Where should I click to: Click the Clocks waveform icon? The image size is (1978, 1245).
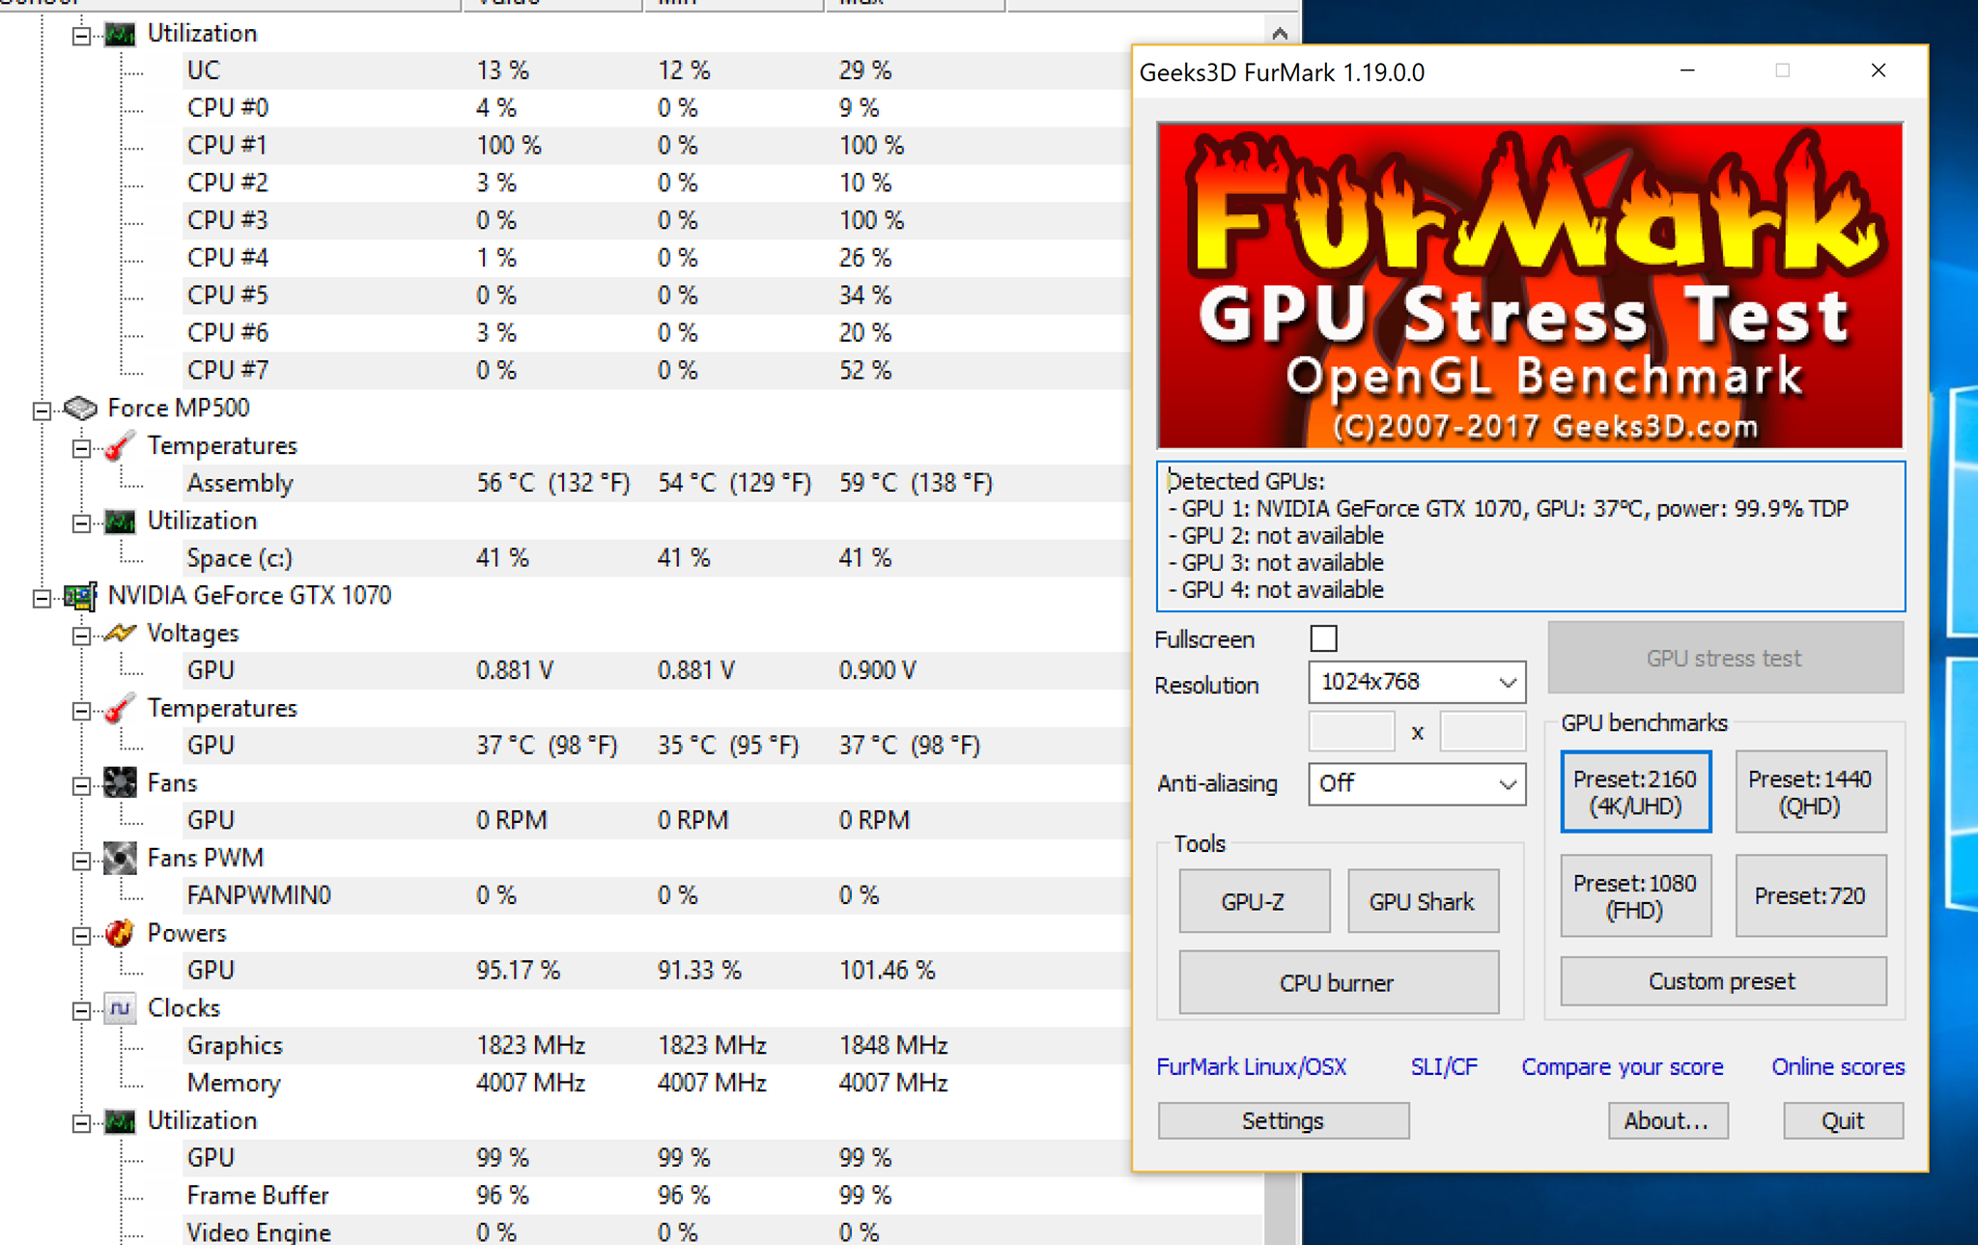tap(120, 1008)
